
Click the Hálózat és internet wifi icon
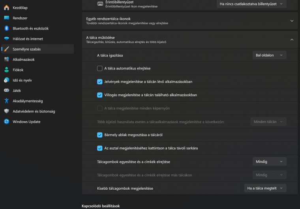(x=6, y=39)
